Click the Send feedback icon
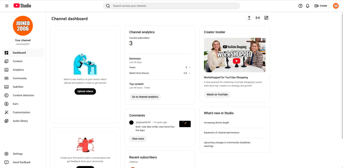Viewport: 343px width, 168px height. coord(7,162)
